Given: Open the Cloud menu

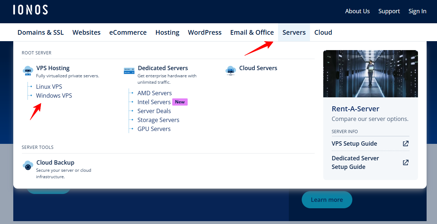Looking at the screenshot, I should coord(323,32).
